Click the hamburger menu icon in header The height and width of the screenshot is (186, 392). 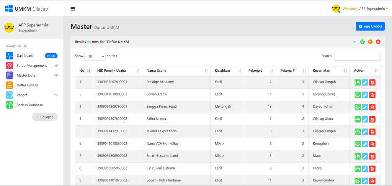(x=73, y=9)
